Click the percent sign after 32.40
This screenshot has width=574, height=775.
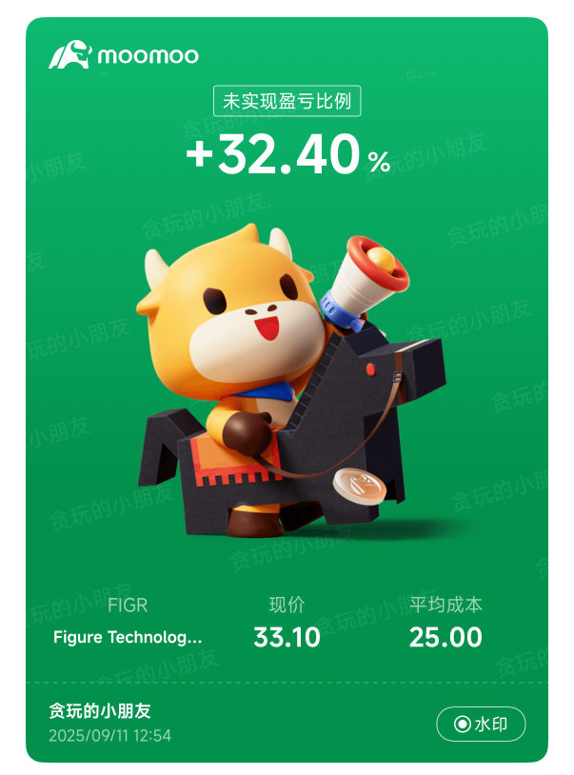click(x=380, y=162)
